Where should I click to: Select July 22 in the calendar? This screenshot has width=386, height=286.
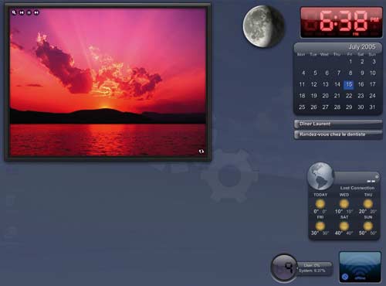pos(349,96)
